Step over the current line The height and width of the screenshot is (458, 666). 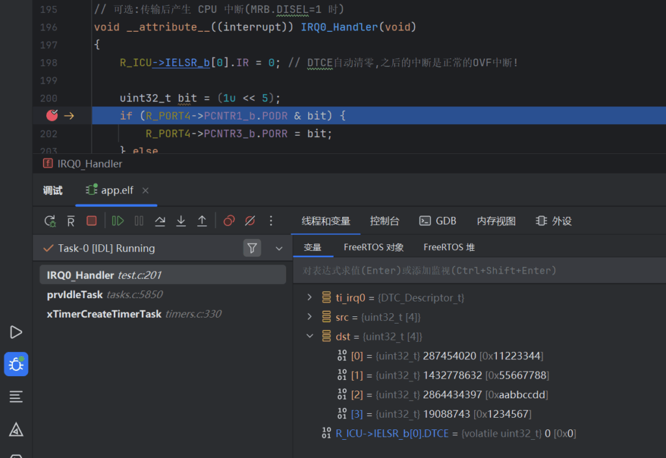click(x=160, y=221)
